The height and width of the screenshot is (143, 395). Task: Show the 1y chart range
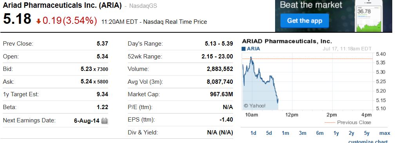tap(336, 133)
